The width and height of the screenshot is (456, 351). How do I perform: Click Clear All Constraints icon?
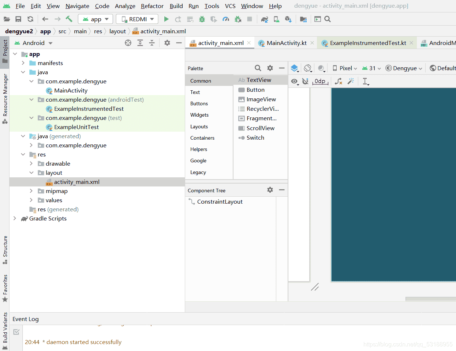pyautogui.click(x=339, y=81)
